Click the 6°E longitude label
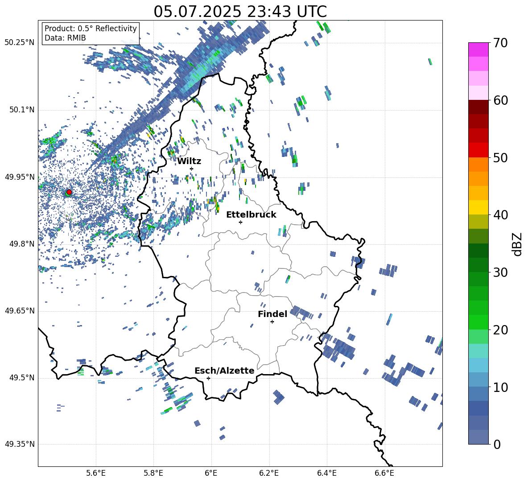Image resolution: width=528 pixels, height=482 pixels. [x=211, y=473]
